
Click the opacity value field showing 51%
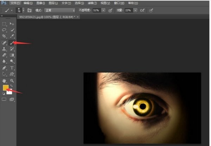[x=97, y=11]
